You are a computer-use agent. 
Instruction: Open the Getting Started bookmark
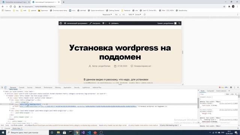click(x=112, y=10)
